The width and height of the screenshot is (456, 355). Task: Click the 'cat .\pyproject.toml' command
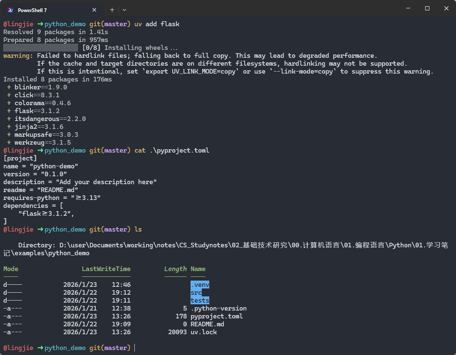click(171, 150)
